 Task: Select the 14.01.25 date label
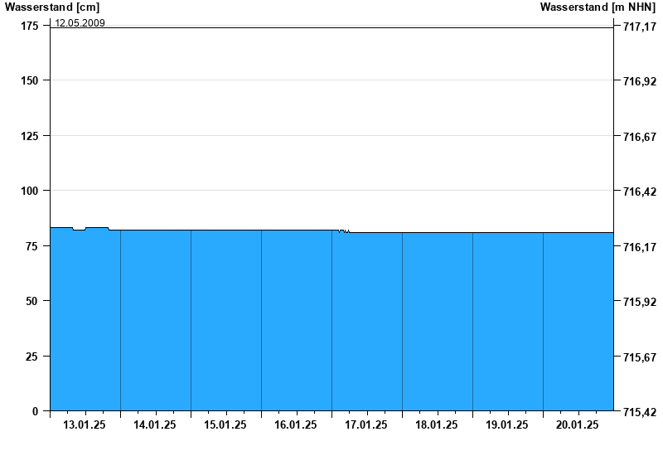click(x=155, y=424)
